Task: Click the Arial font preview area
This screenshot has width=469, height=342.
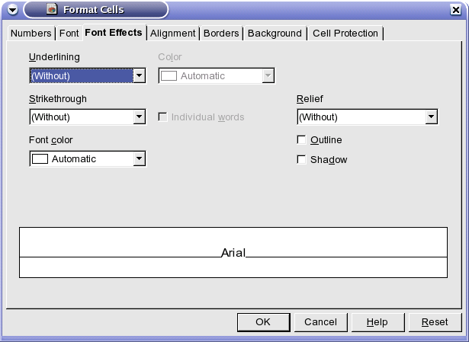Action: [x=233, y=252]
